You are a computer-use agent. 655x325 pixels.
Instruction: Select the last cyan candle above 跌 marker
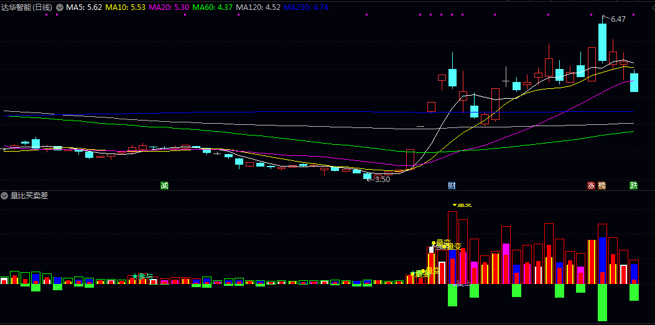634,83
